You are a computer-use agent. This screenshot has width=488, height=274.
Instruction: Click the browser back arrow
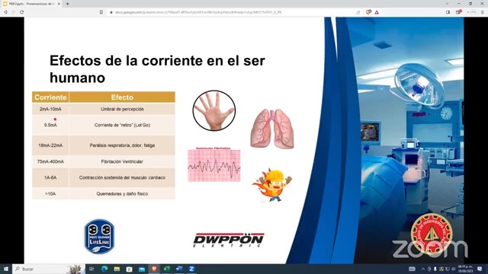(x=5, y=12)
